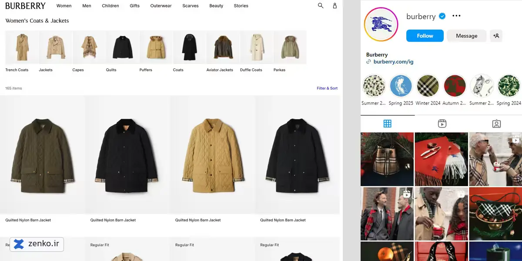Image resolution: width=522 pixels, height=261 pixels.
Task: Open the three-dot options menu on Instagram profile
Action: 456,16
